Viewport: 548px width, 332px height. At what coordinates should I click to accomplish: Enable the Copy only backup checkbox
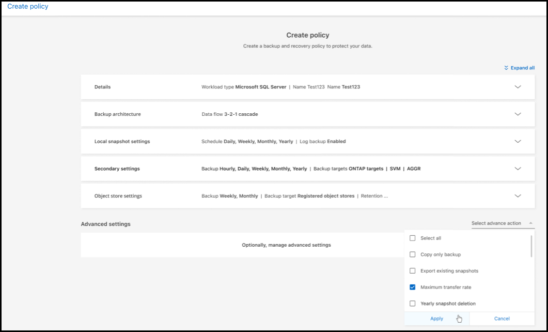412,254
